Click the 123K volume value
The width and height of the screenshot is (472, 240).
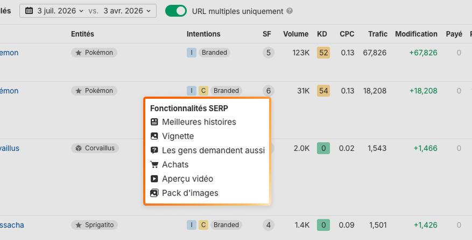[301, 53]
